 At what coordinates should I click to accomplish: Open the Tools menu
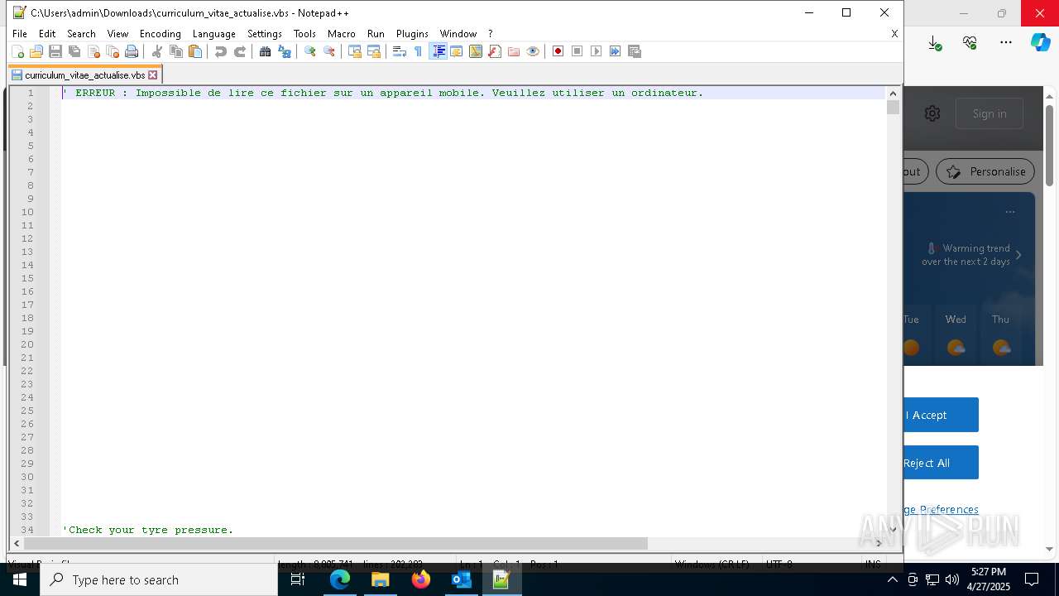304,34
